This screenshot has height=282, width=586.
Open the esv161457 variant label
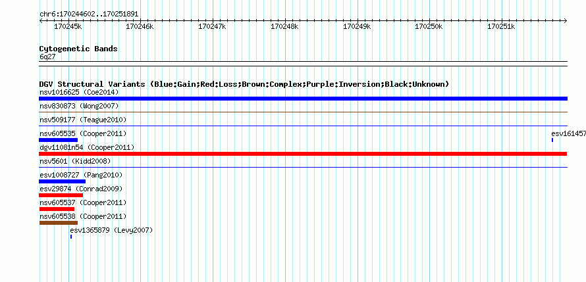click(x=568, y=133)
